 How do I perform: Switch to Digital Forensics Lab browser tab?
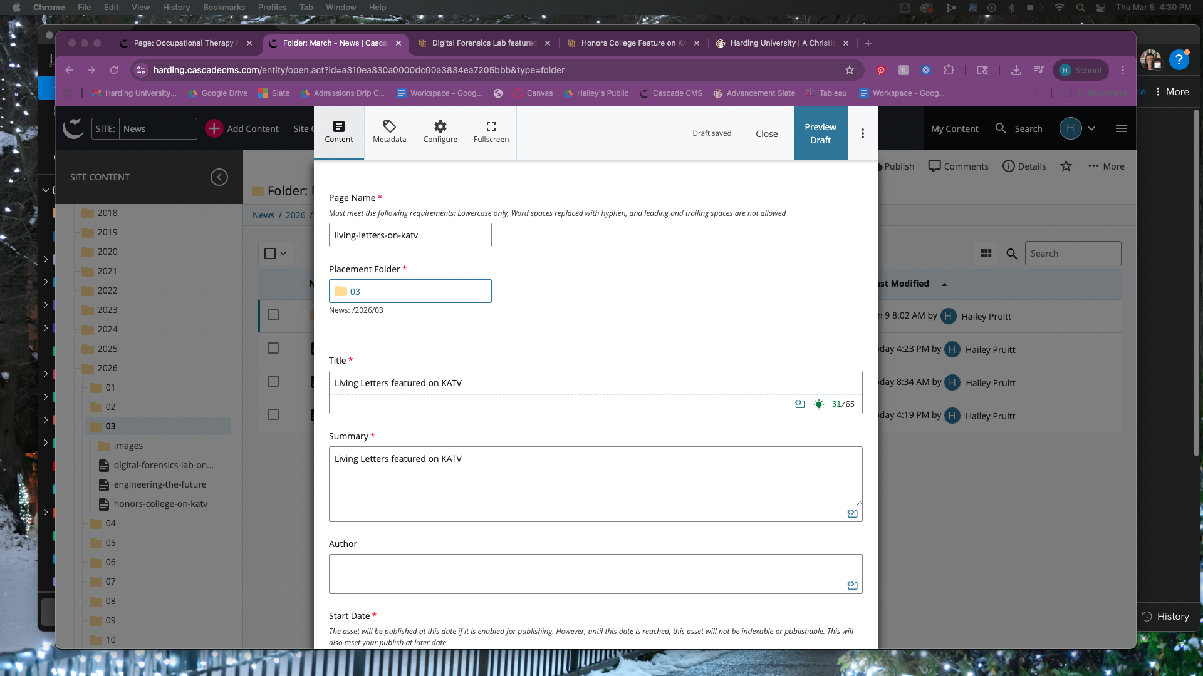(x=484, y=43)
